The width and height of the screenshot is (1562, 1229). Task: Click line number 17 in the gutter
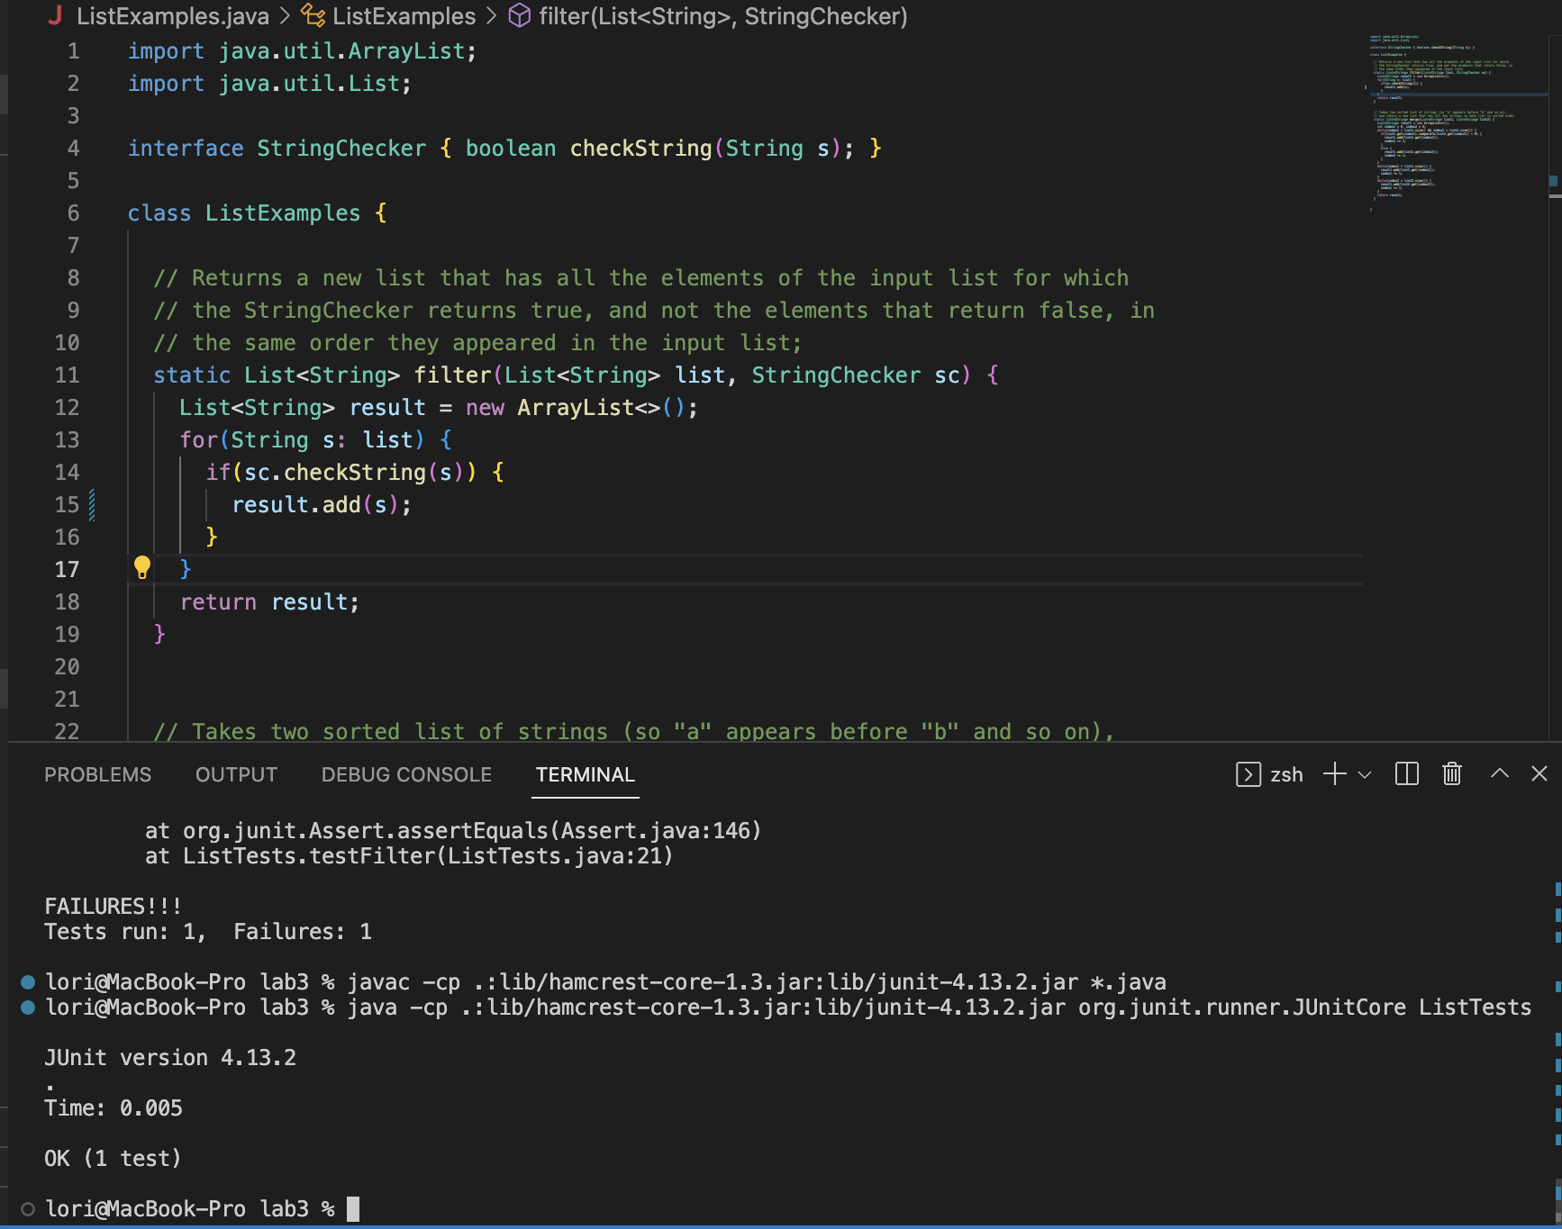pyautogui.click(x=67, y=569)
